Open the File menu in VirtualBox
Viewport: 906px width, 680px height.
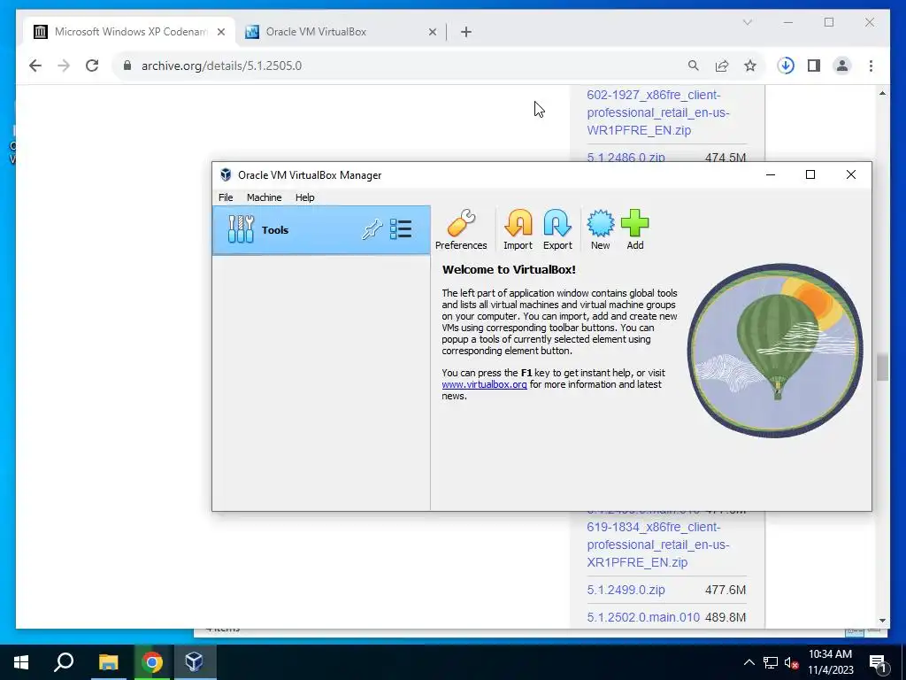point(226,197)
